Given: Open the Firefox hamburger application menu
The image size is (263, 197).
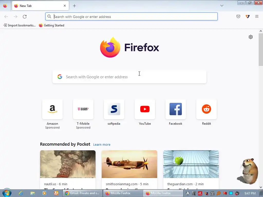Looking at the screenshot, I should coord(257,16).
